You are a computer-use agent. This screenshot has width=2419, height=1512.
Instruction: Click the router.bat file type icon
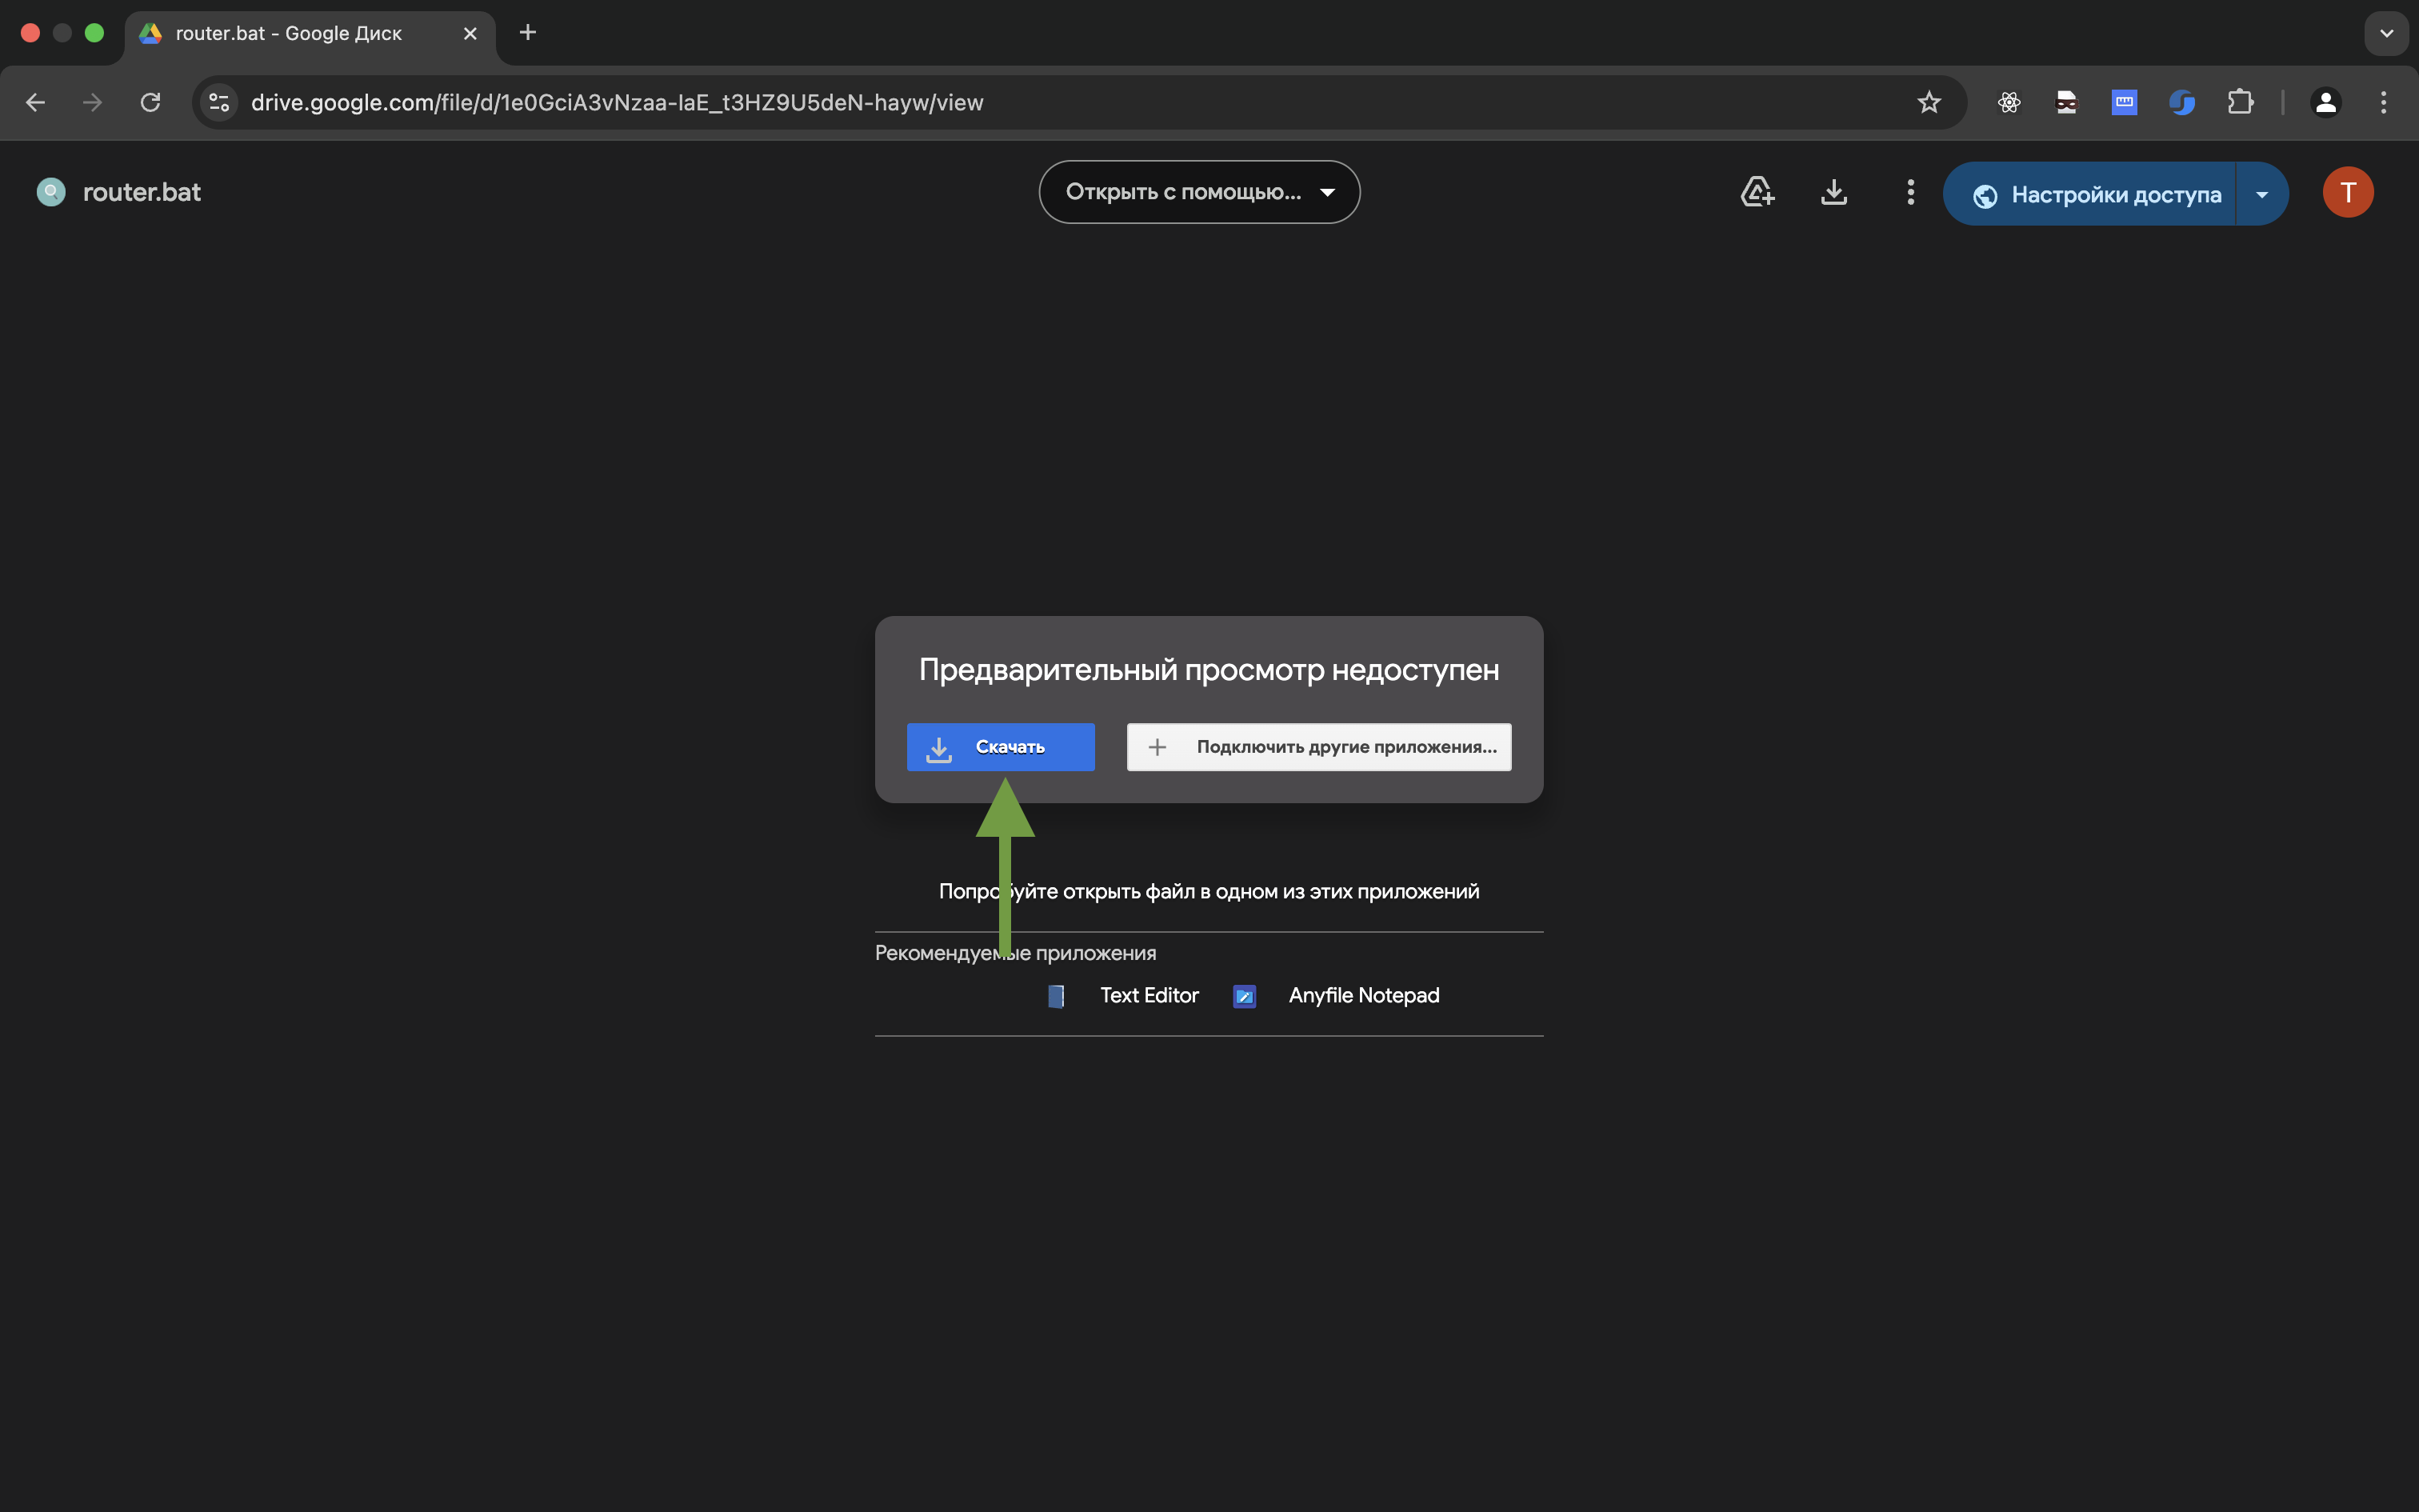pos(51,192)
